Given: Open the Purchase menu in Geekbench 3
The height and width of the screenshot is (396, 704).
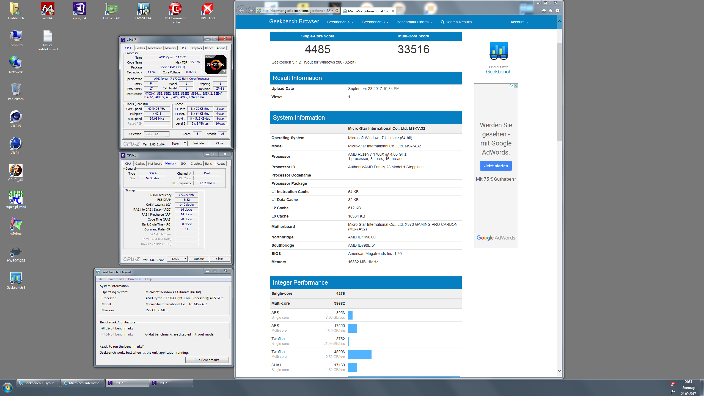Looking at the screenshot, I should [x=134, y=279].
